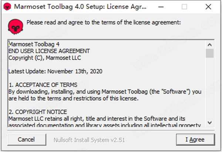The image size is (222, 152).
Task: Click the Latest Update November 13th line
Action: (55, 71)
